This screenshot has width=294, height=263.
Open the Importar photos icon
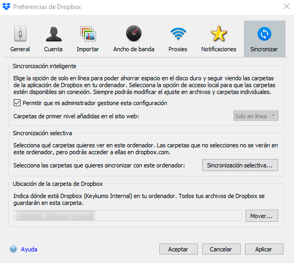pos(88,34)
